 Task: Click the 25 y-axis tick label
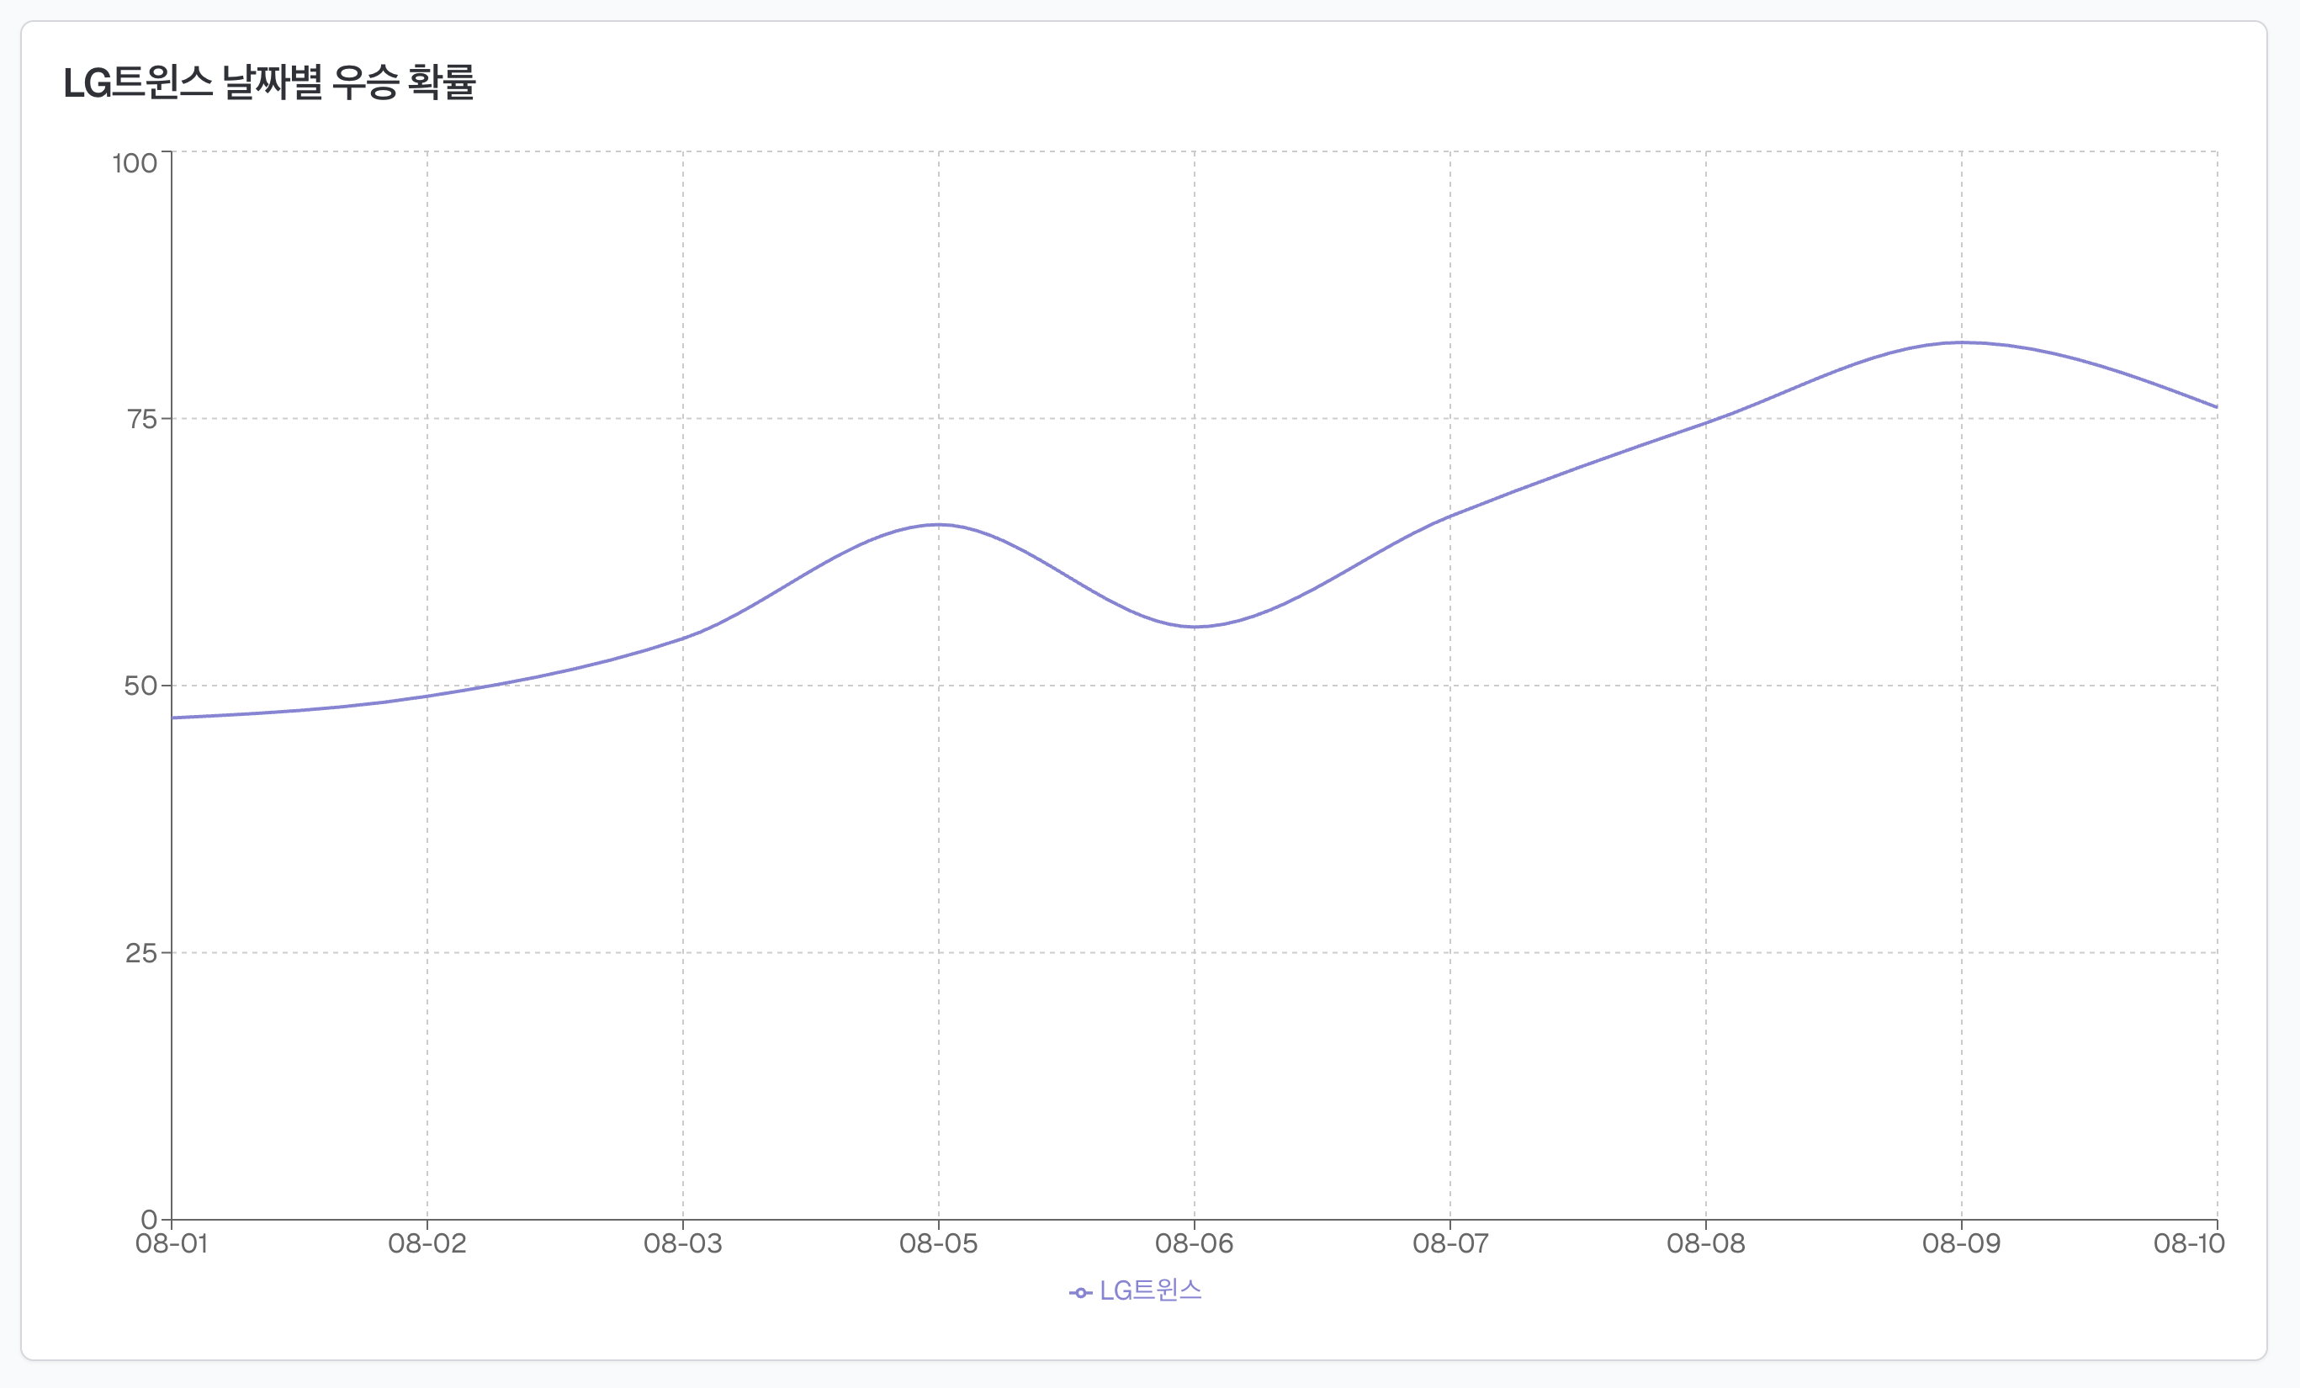point(141,954)
